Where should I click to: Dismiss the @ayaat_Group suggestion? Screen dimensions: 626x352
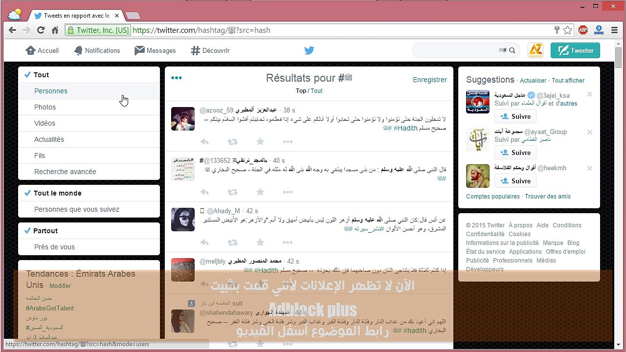coord(590,132)
